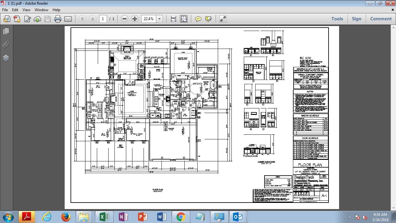
Task: Zoom in with the plus control
Action: pos(134,19)
